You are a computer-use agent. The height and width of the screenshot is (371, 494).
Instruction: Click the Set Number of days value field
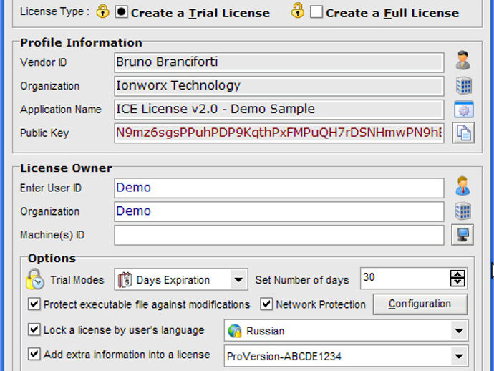(x=405, y=278)
